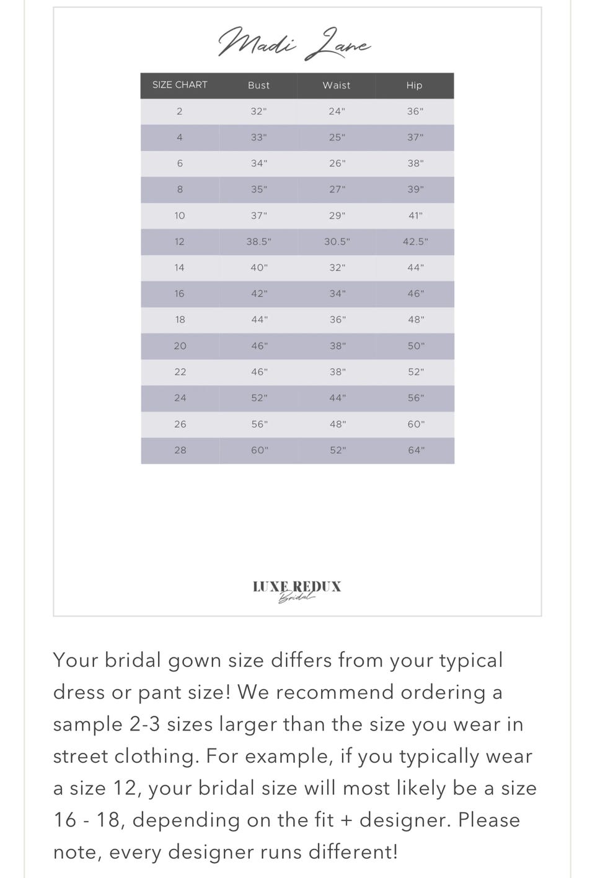Click the SIZE CHART header cell

pyautogui.click(x=180, y=85)
